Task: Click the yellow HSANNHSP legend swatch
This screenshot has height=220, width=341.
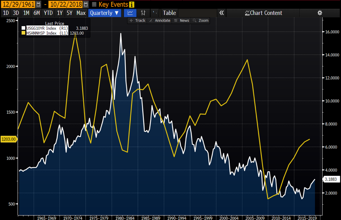Action: click(x=23, y=33)
